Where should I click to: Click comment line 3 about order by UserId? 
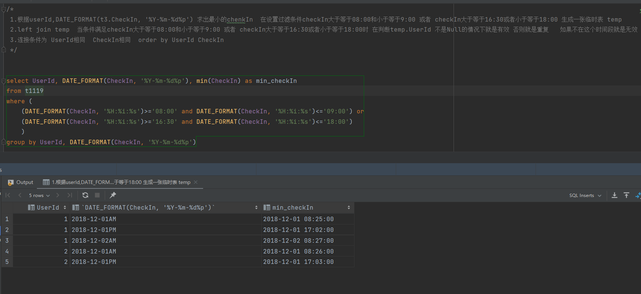(117, 40)
